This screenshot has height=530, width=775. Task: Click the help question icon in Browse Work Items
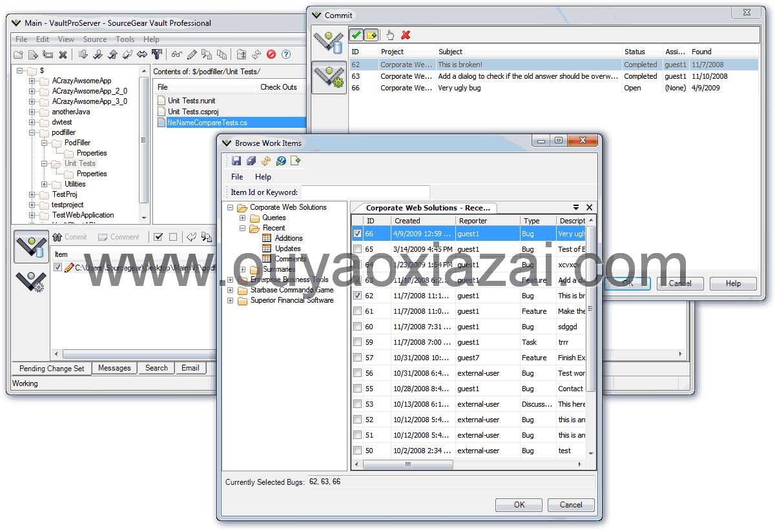pyautogui.click(x=281, y=161)
